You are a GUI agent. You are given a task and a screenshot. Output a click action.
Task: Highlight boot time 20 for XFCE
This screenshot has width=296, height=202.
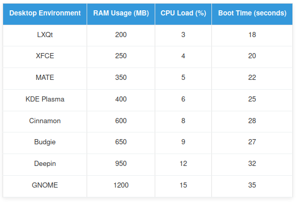click(252, 56)
